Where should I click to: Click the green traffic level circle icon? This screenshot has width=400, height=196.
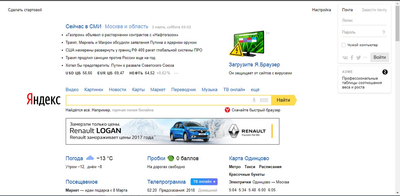click(171, 158)
